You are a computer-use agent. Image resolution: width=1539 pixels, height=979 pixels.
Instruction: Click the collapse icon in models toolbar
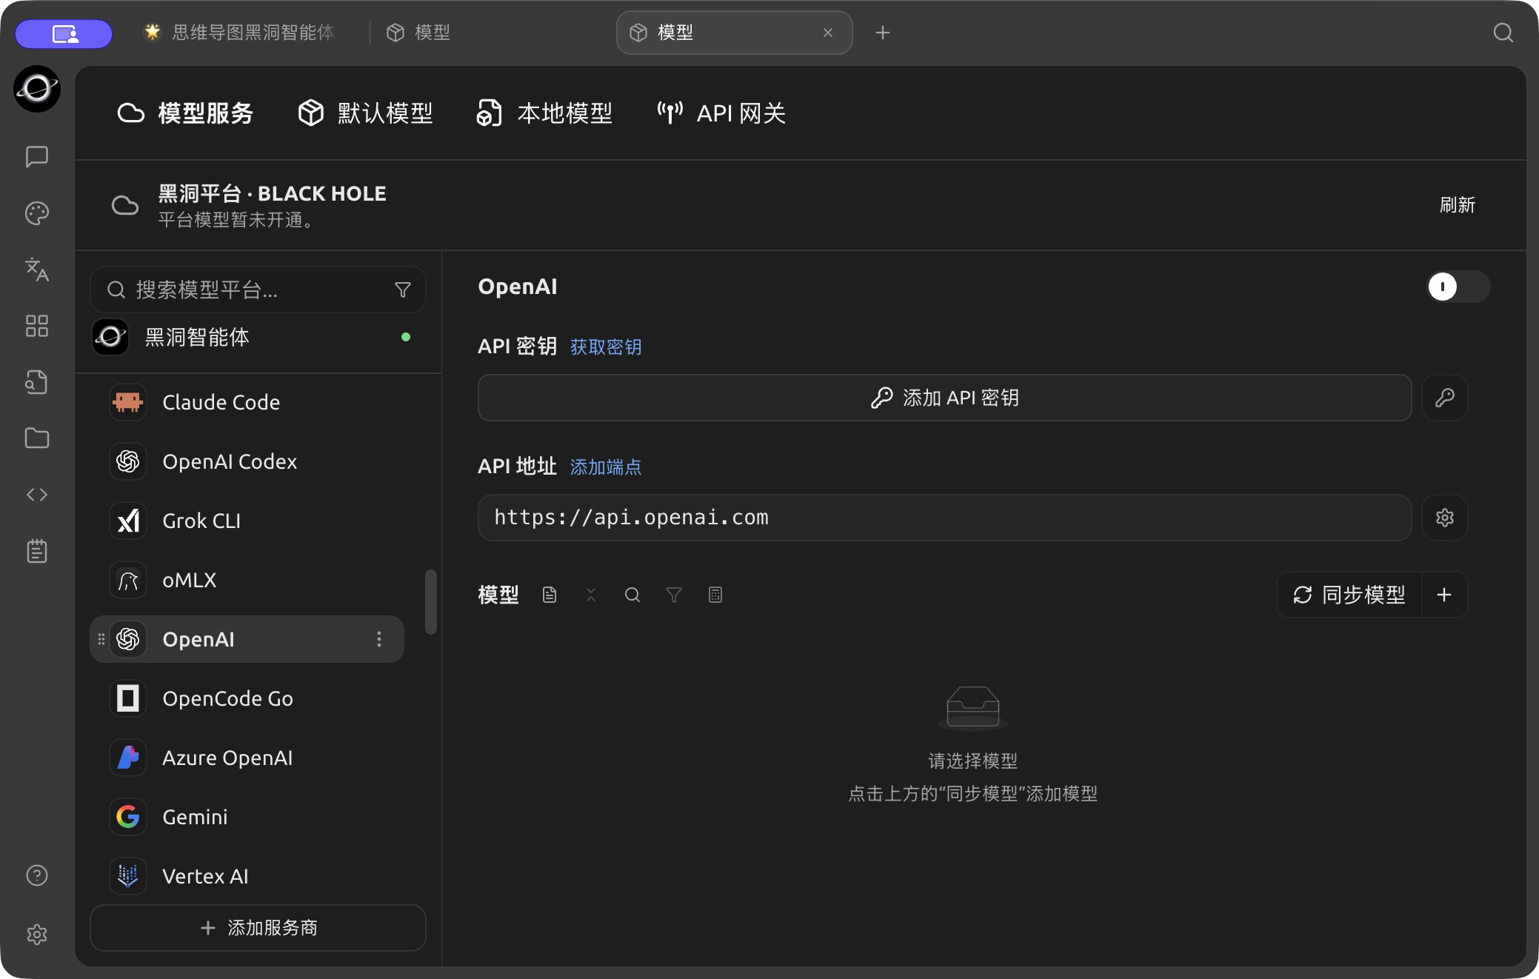pos(591,595)
